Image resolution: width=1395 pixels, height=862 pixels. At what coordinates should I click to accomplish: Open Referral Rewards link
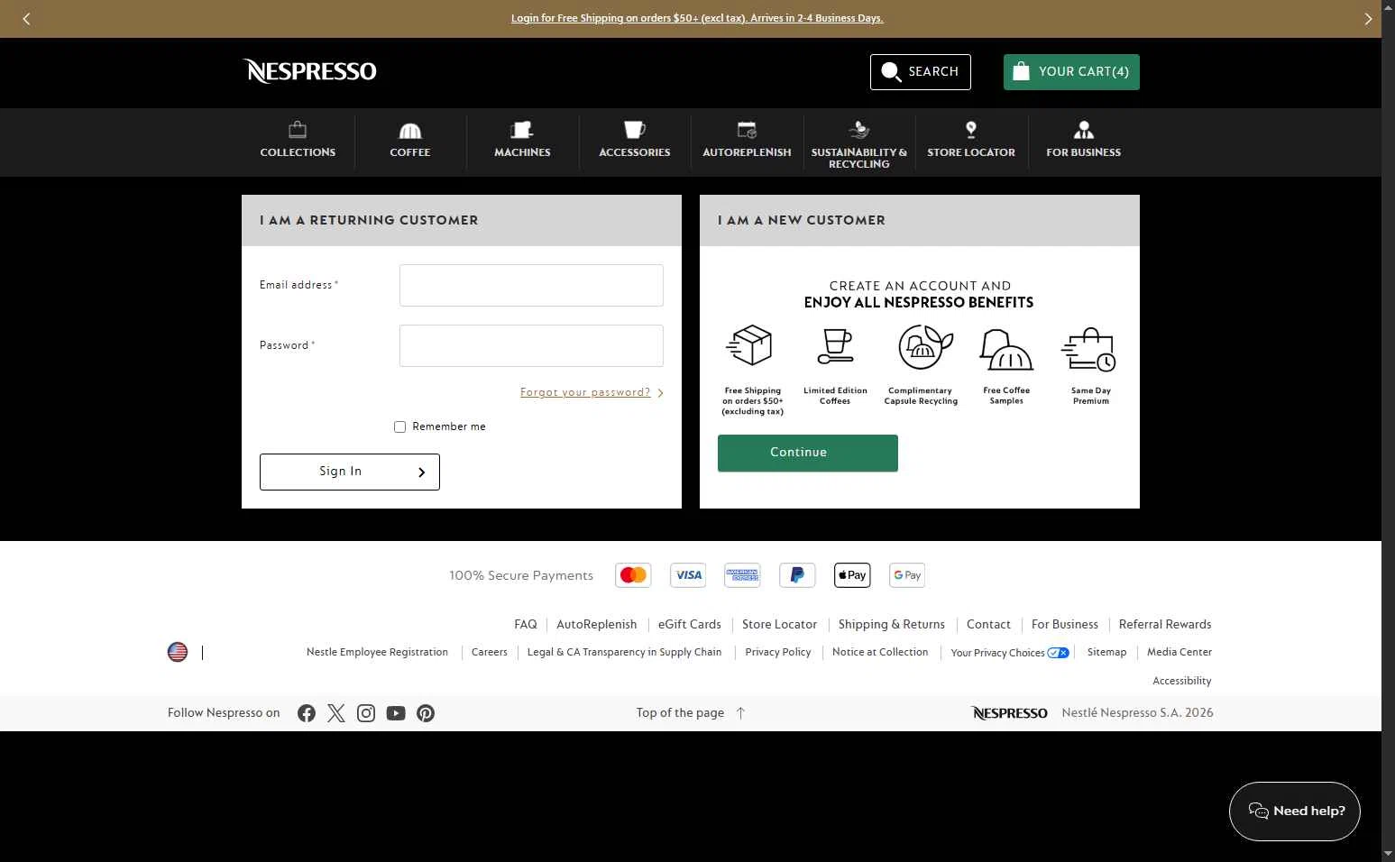(1165, 625)
